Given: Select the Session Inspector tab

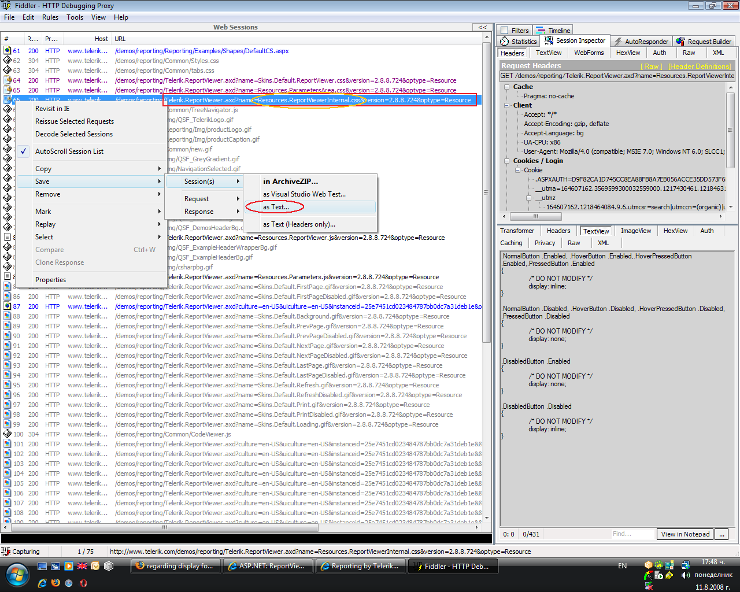Looking at the screenshot, I should 575,40.
